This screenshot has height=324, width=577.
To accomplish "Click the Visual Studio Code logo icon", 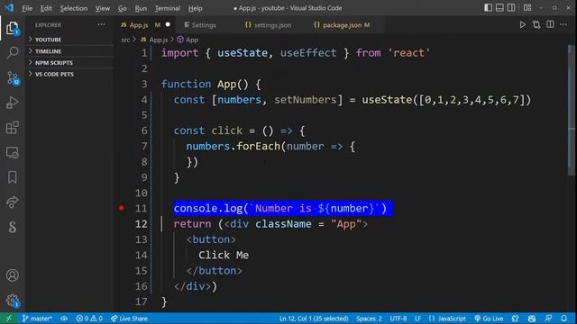I will (9, 8).
